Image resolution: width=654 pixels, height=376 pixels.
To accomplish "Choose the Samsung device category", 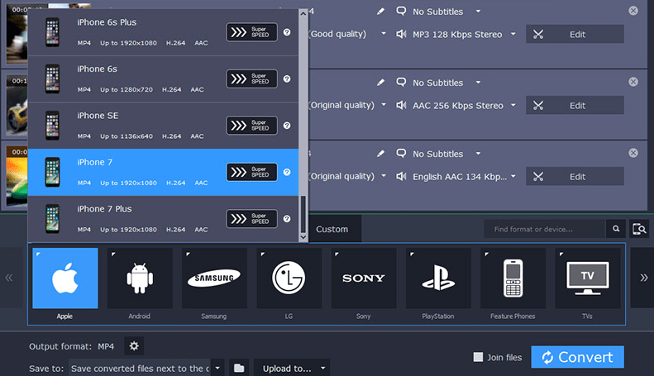I will tap(214, 278).
